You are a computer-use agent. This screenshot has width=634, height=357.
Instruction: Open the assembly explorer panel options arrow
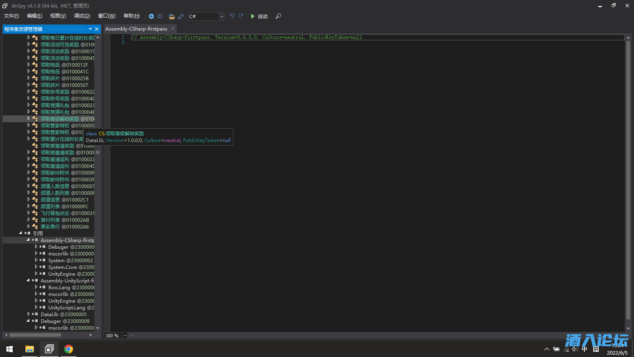[90, 29]
